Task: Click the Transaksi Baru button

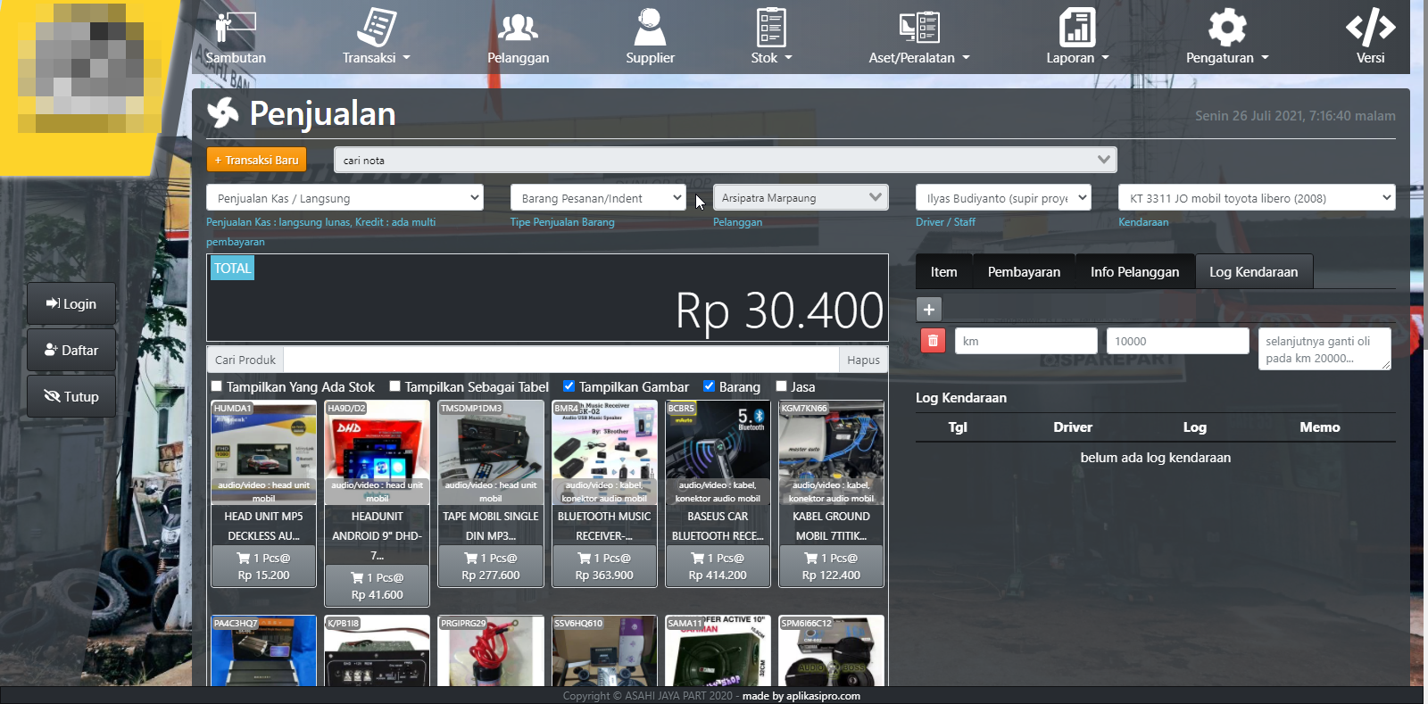Action: pos(256,160)
